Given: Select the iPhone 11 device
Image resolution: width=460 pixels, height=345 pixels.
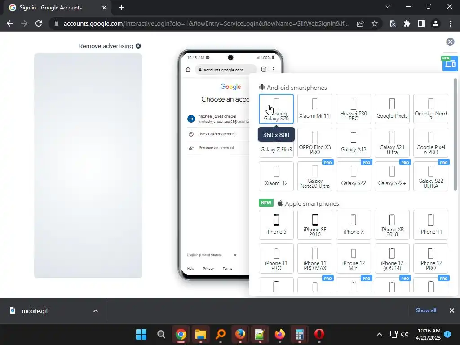Looking at the screenshot, I should [x=431, y=225].
